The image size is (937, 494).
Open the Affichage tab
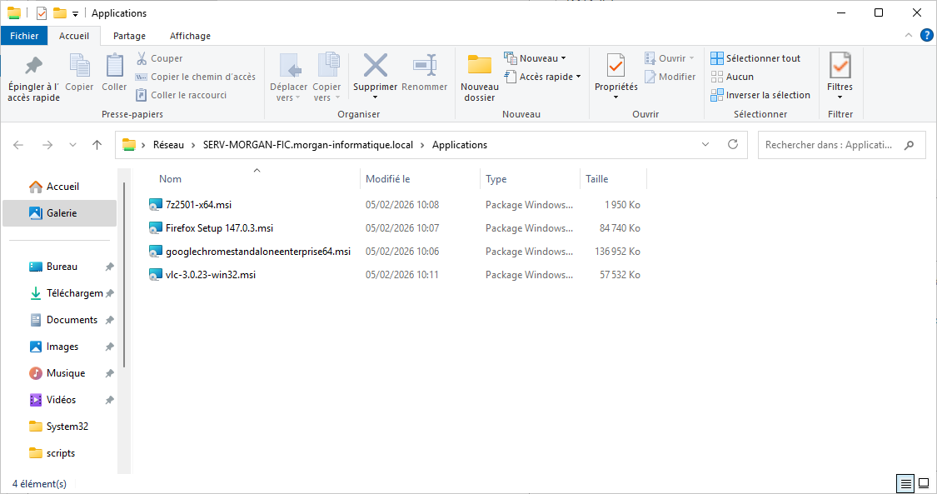tap(190, 36)
